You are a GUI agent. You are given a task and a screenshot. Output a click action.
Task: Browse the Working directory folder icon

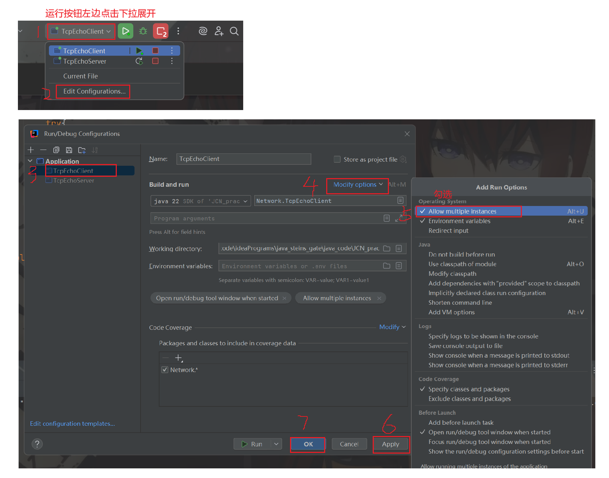tap(387, 248)
